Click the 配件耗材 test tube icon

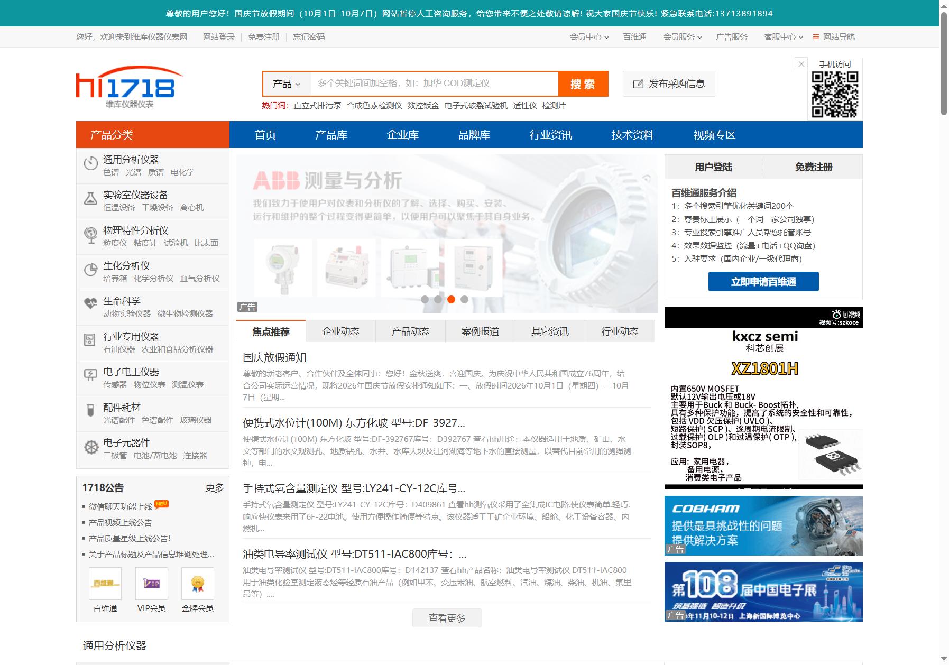click(x=91, y=410)
